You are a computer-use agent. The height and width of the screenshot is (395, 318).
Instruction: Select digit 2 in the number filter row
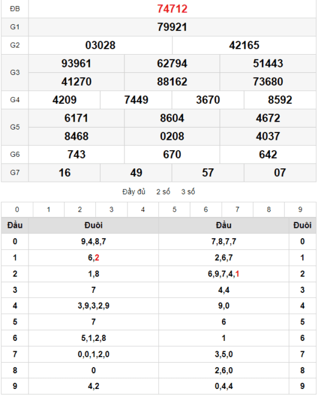80,210
